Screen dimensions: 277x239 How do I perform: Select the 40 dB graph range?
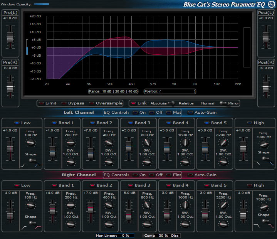click(133, 91)
